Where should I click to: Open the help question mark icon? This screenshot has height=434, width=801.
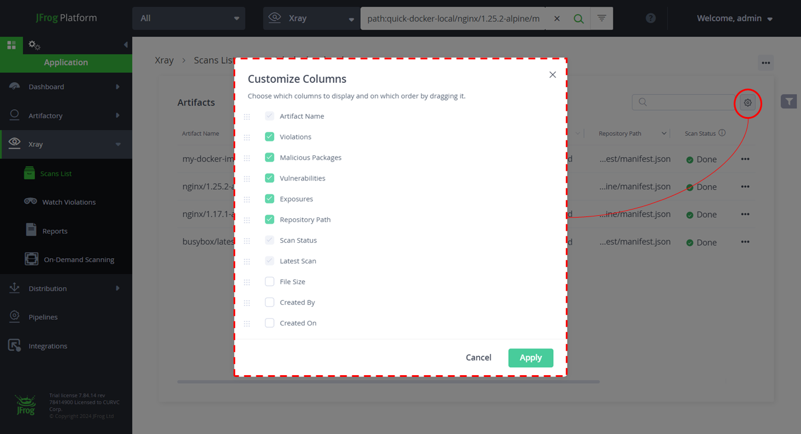[x=650, y=18]
